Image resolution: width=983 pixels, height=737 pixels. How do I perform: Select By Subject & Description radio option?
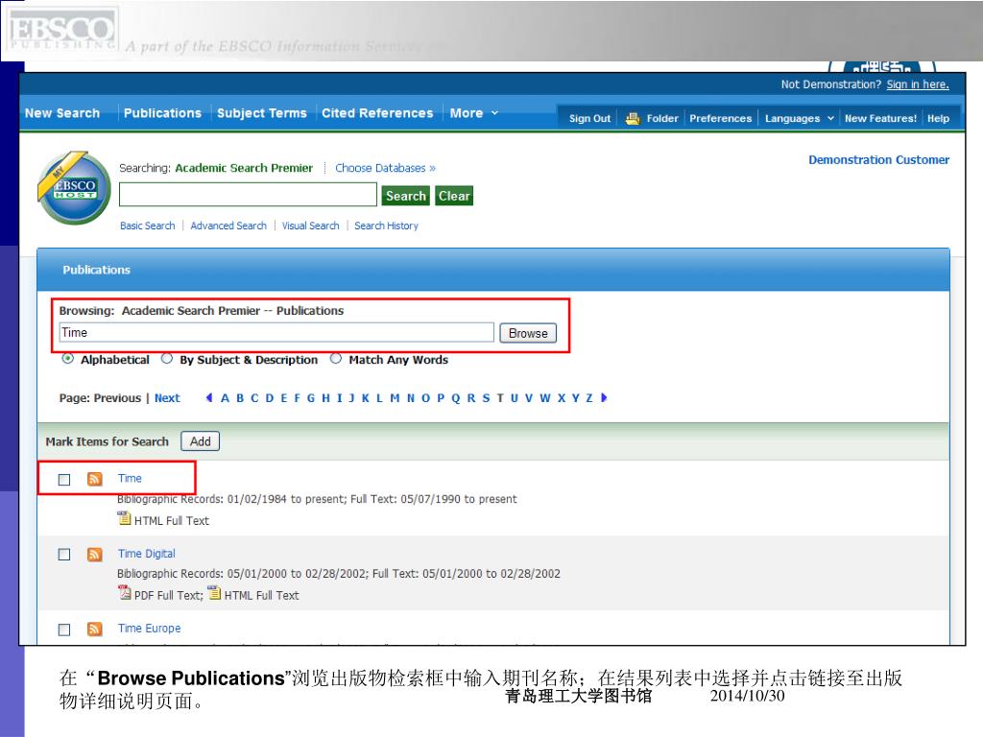167,359
